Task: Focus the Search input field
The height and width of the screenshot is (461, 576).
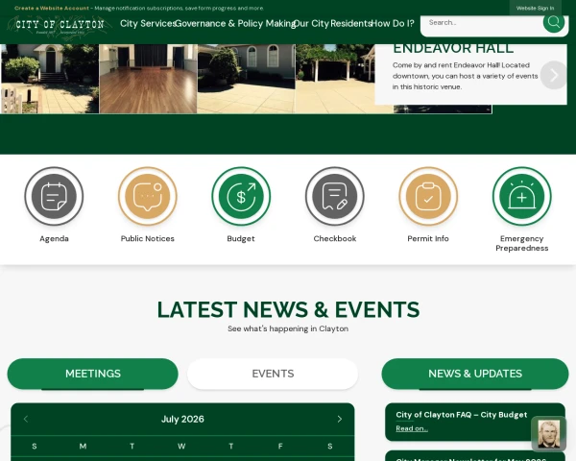Action: 481,23
